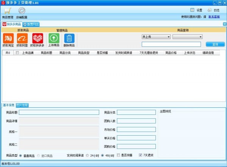This screenshot has width=227, height=167.
Task: Click the 规格二 text area
Action: click(59, 144)
